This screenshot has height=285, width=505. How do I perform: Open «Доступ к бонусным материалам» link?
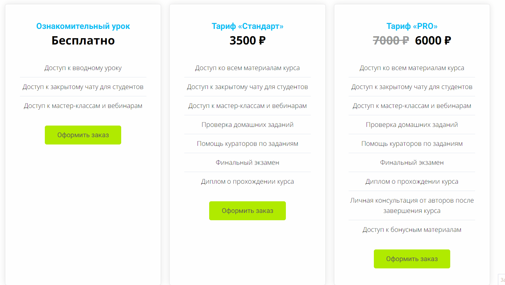point(412,229)
